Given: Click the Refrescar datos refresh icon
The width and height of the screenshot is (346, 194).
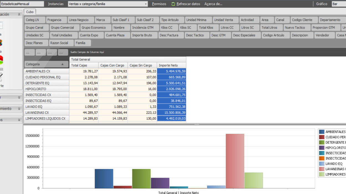Looking at the screenshot, I should pos(173,4).
